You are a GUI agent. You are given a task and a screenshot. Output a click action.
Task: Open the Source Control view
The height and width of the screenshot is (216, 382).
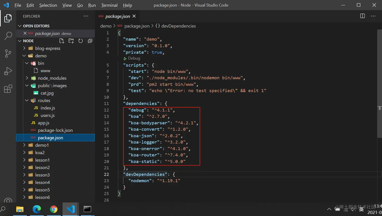coord(8,53)
